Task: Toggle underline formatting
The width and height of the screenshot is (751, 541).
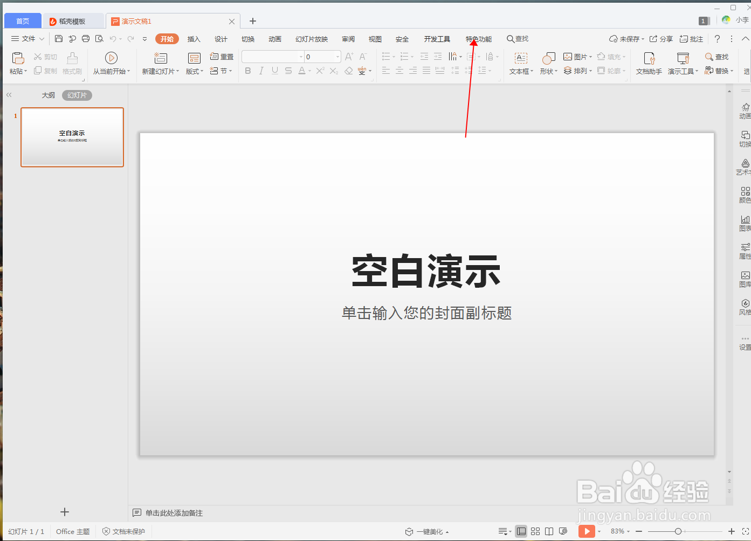Action: tap(274, 71)
